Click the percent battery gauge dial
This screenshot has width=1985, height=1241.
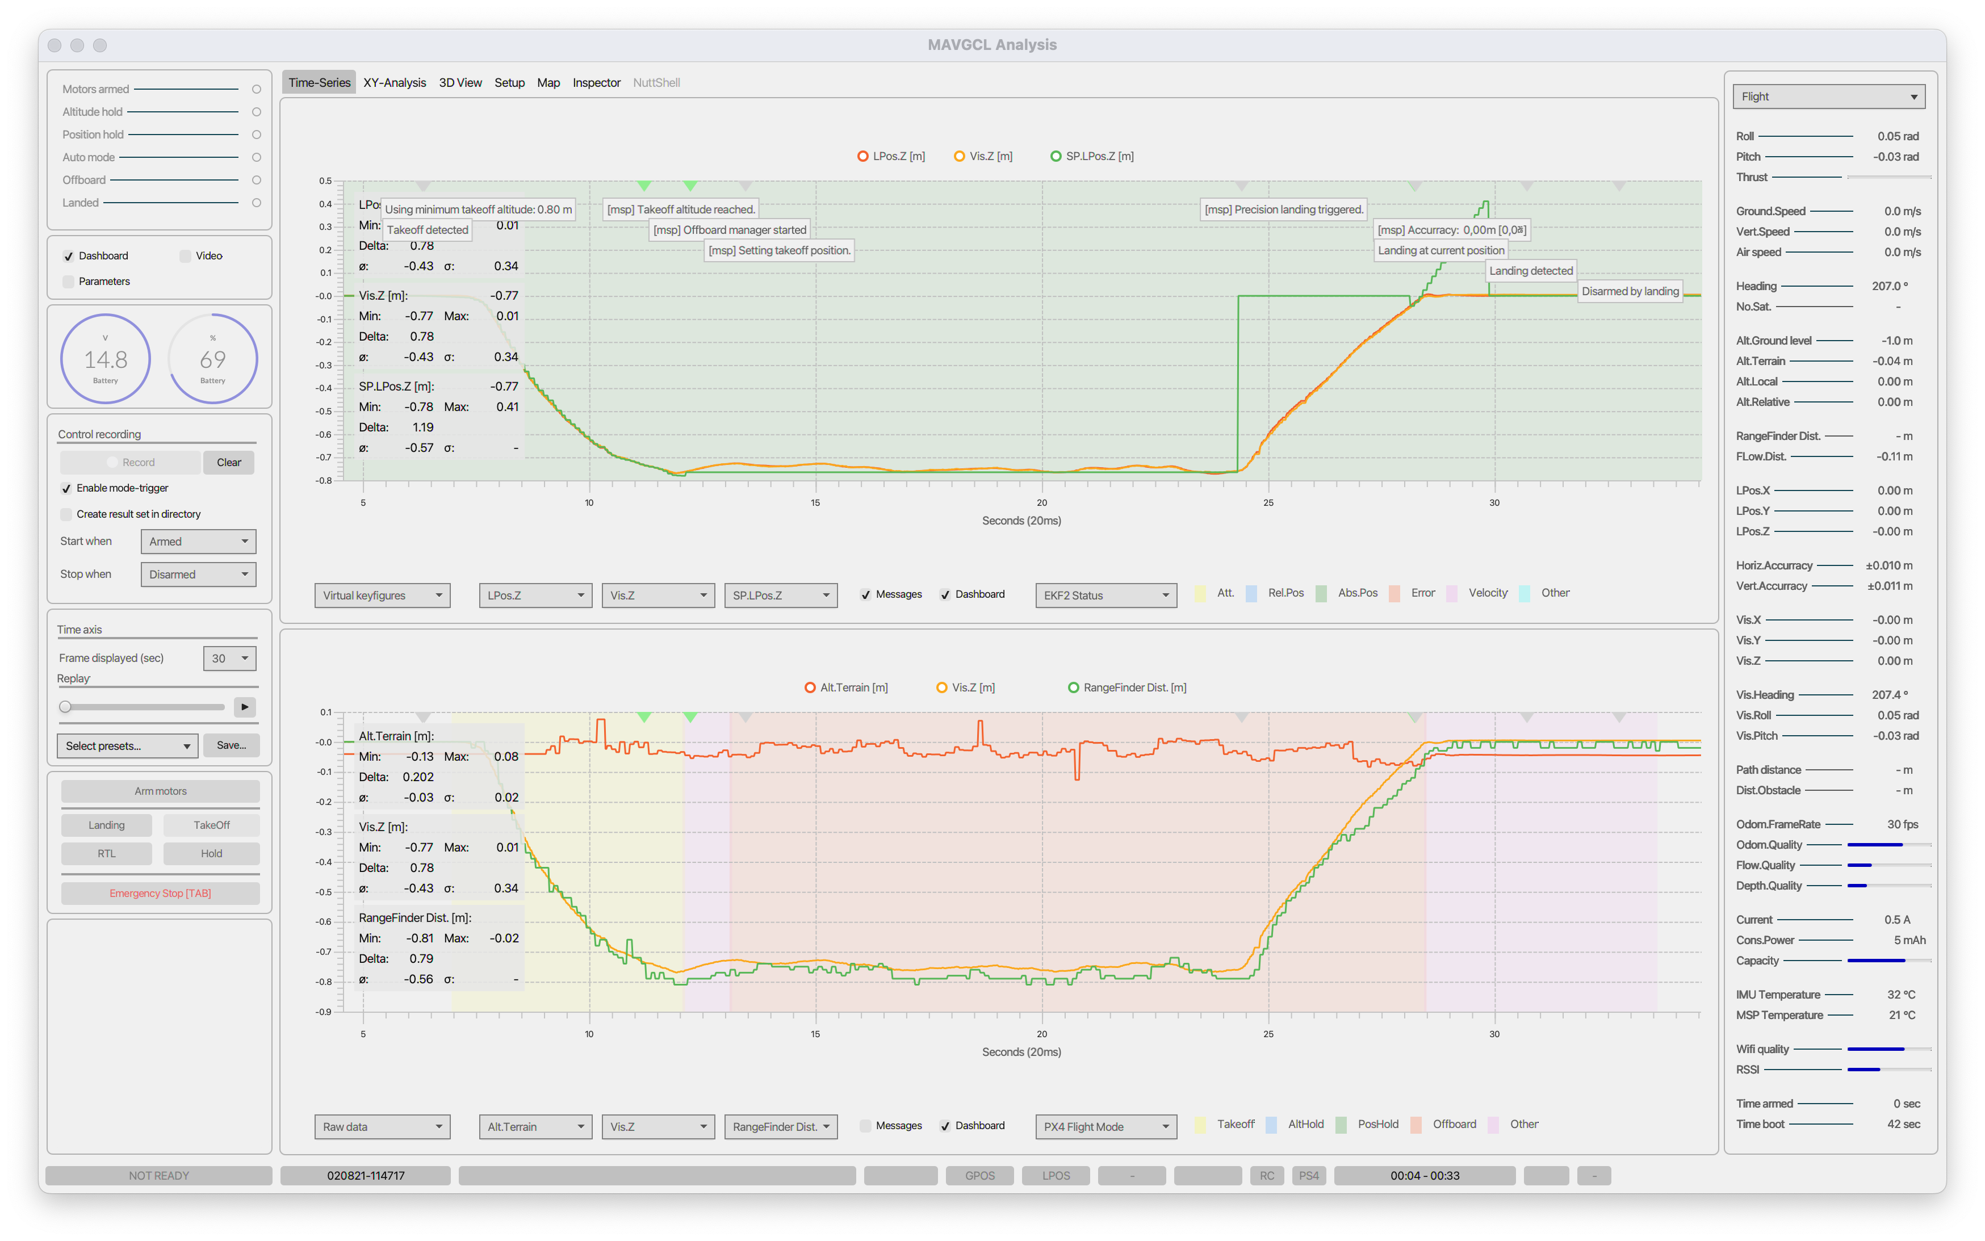pos(212,359)
